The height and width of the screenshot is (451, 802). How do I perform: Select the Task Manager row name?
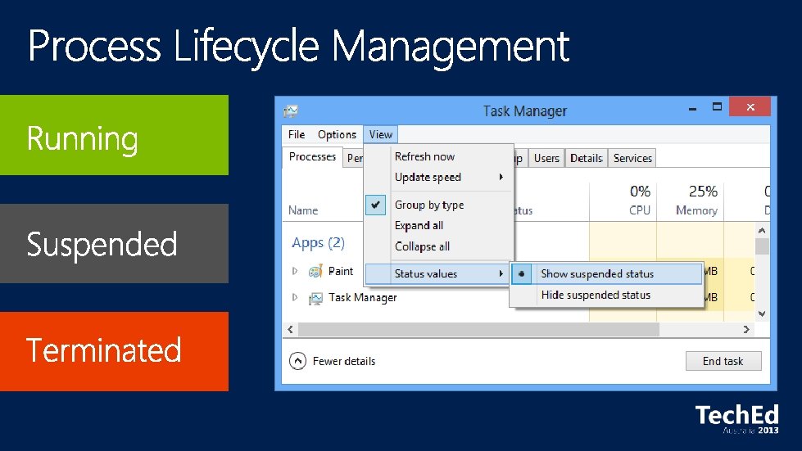click(363, 297)
